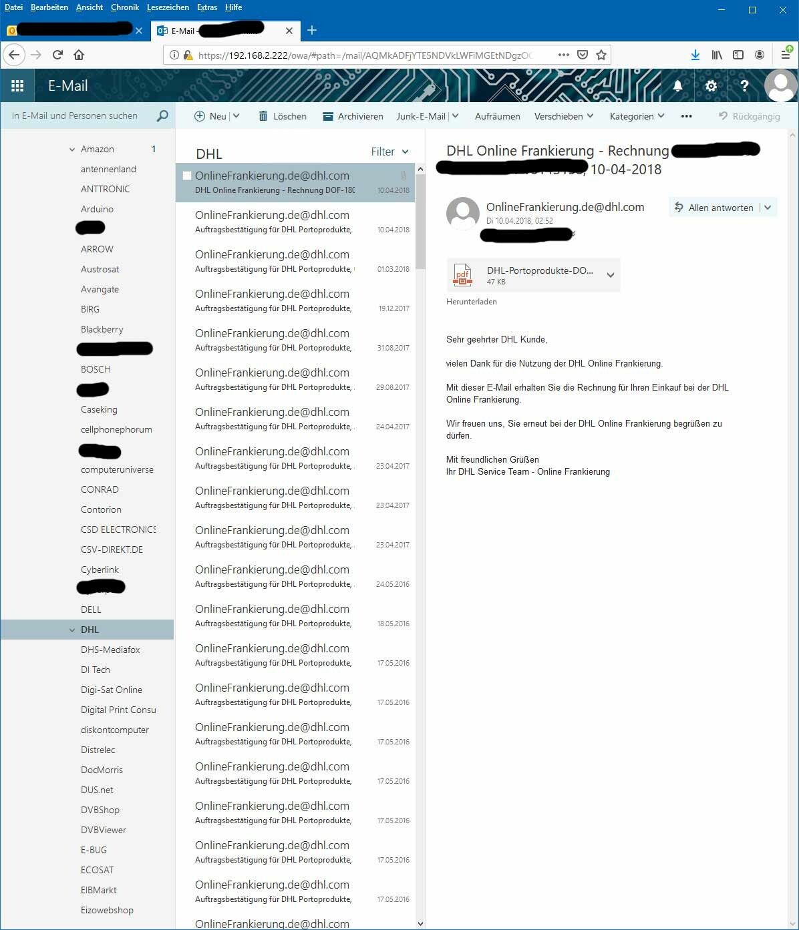Open the DHL email dated 19.12.2017
Viewport: 799px width, 930px height.
[x=295, y=300]
